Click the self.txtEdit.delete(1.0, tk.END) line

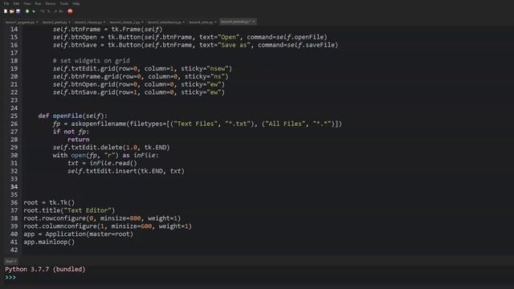coord(112,148)
